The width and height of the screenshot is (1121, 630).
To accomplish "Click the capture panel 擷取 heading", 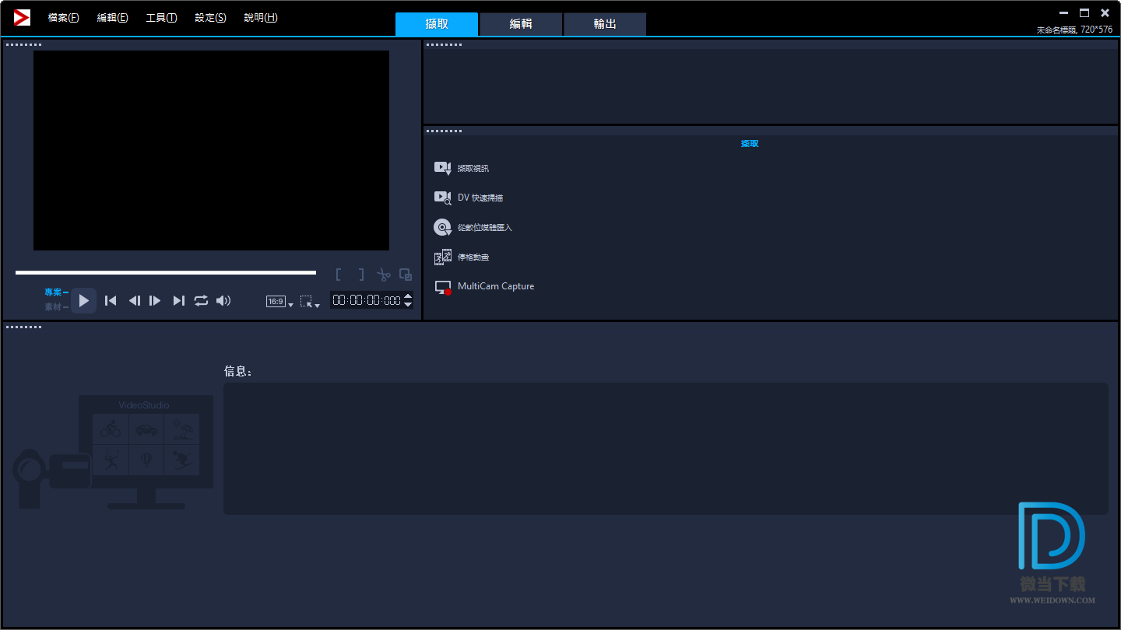I will (750, 144).
